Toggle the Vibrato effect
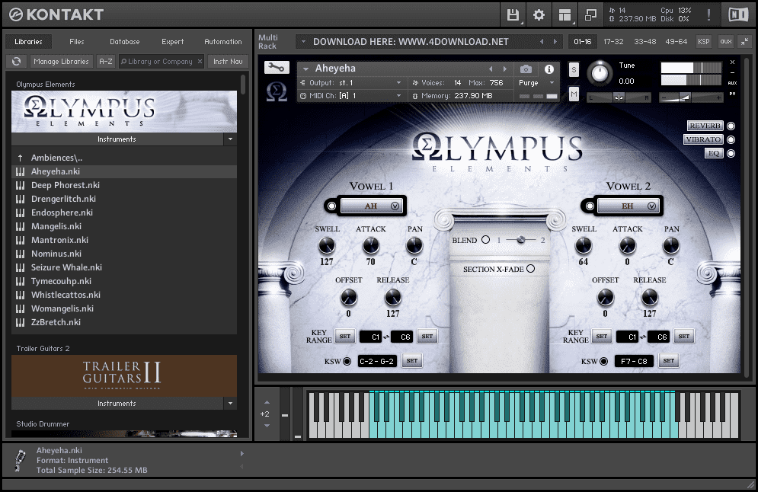The image size is (758, 492). pos(731,139)
